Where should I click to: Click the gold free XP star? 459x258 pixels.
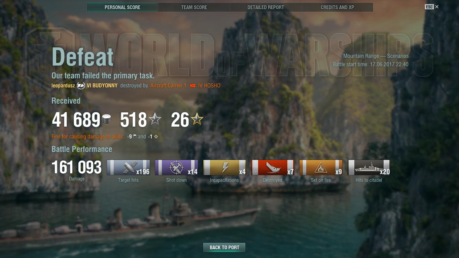pyautogui.click(x=197, y=119)
